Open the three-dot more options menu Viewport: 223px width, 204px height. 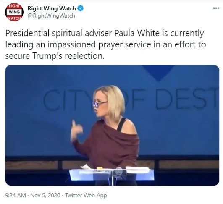click(216, 8)
